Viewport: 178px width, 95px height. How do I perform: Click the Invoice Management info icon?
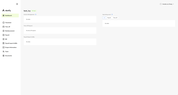(36, 14)
